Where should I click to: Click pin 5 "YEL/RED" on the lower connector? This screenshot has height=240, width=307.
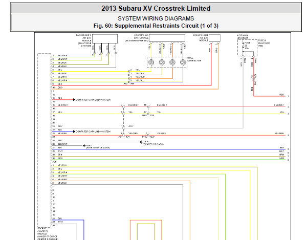click(62, 180)
